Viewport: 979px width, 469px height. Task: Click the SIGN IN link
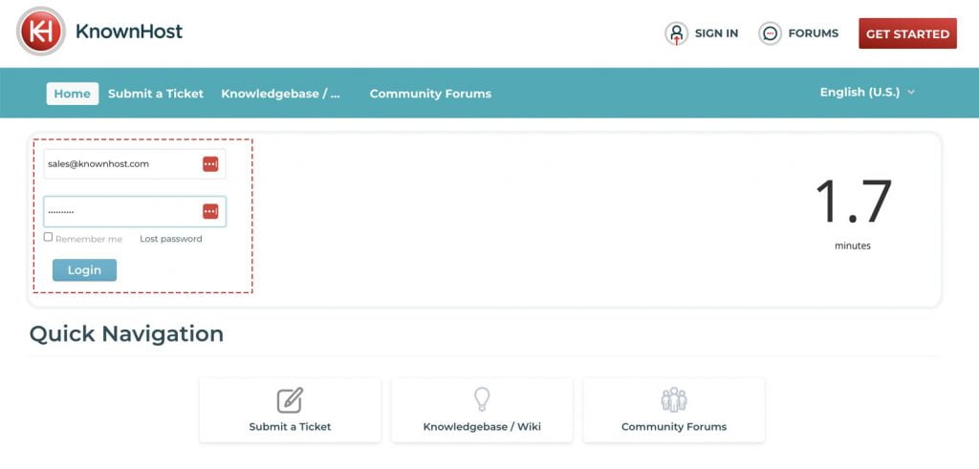point(716,33)
